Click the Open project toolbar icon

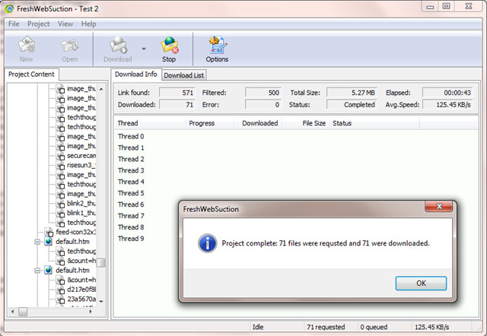69,46
